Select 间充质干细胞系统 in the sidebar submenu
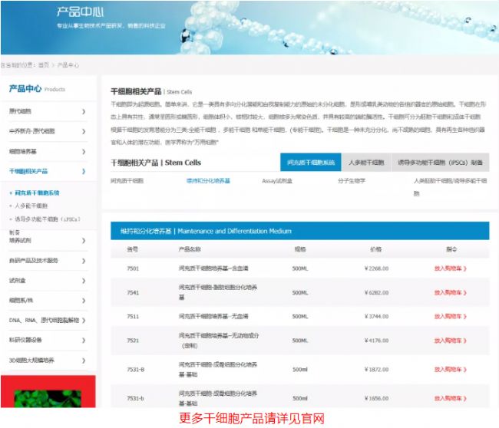This screenshot has width=499, height=428. point(37,193)
